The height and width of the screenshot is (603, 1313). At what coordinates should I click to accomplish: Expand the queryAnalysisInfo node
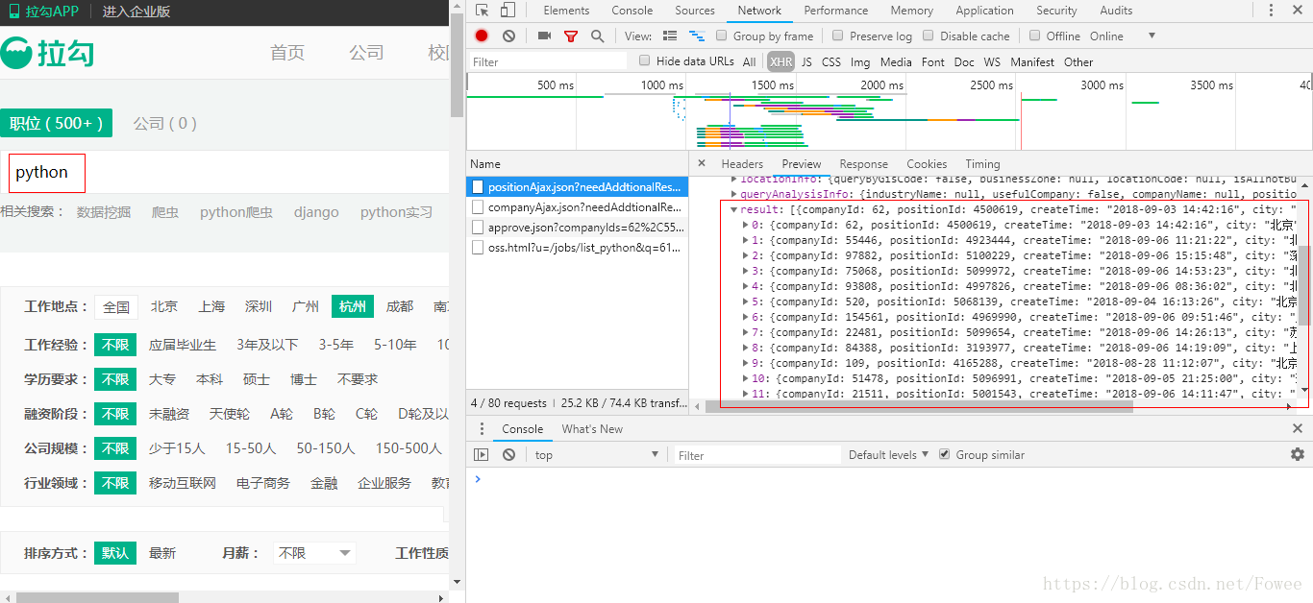point(734,194)
